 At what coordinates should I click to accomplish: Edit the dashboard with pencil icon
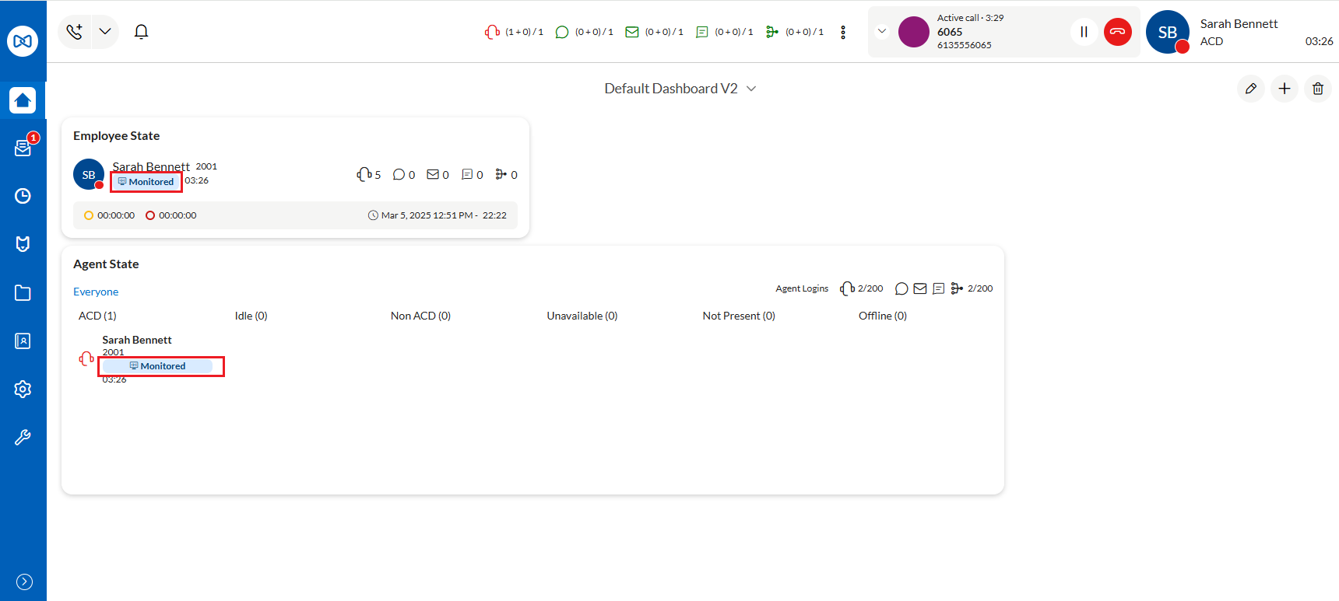(1251, 89)
